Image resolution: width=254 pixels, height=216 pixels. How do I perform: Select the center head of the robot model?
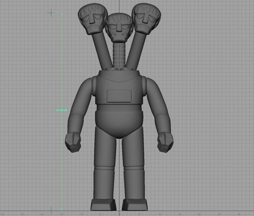(119, 27)
